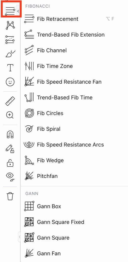The height and width of the screenshot is (262, 128).
Task: Collapse the Fibonacci tools flyout arrow
Action: [18, 11]
